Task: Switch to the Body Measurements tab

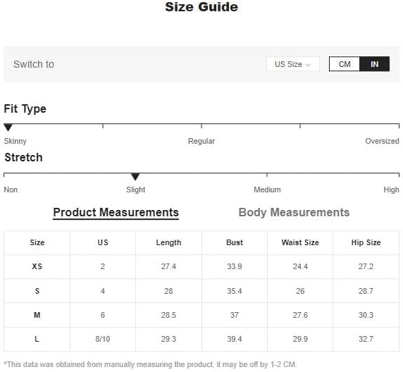Action: [x=294, y=212]
